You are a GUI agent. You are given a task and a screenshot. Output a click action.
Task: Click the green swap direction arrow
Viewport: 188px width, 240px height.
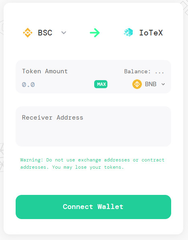(x=95, y=33)
